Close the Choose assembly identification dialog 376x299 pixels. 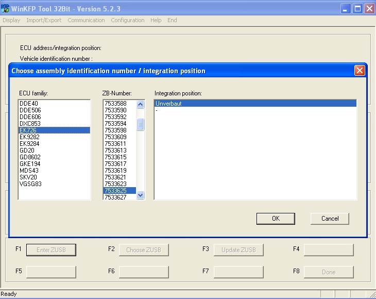[360, 71]
